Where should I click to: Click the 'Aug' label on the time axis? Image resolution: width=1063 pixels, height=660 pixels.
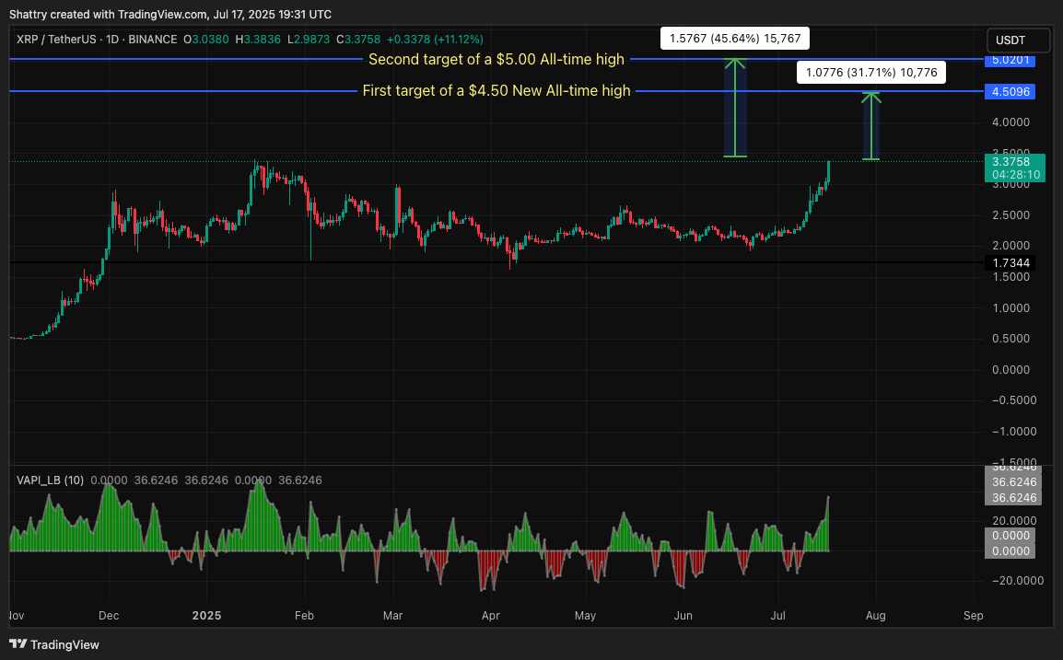click(x=876, y=615)
